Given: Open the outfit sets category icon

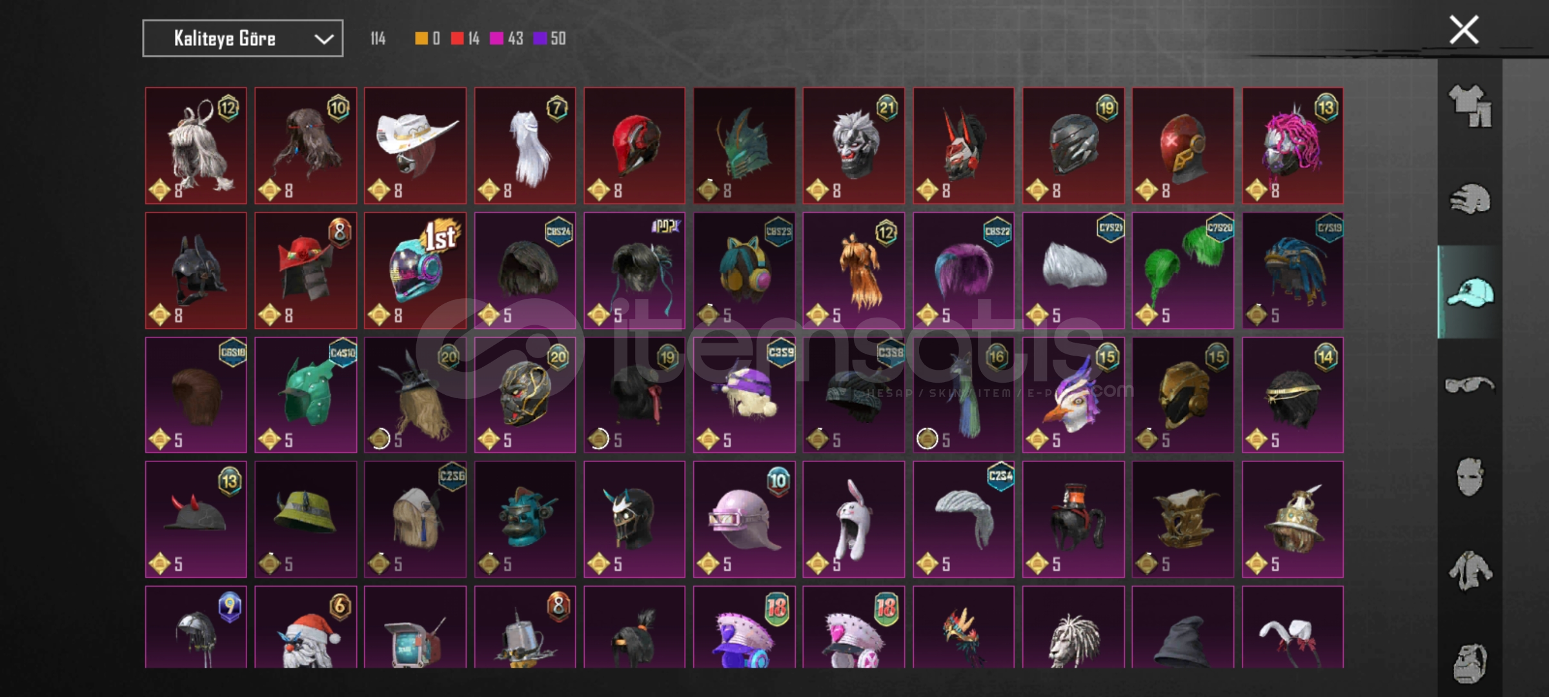Looking at the screenshot, I should (1470, 106).
